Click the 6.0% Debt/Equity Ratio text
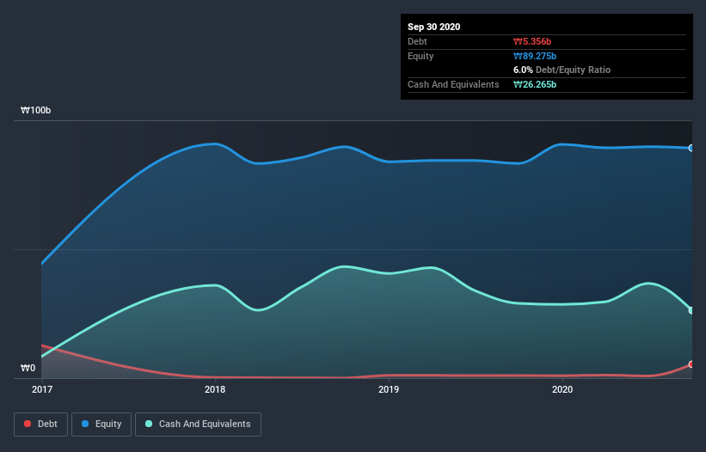Viewport: 706px width, 452px height. (562, 70)
